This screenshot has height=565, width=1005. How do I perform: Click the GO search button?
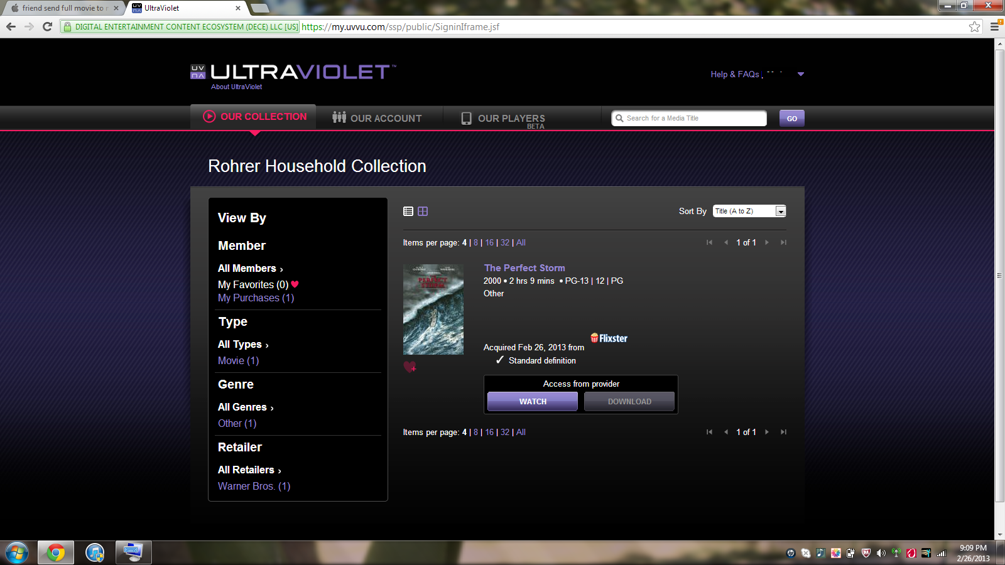(792, 119)
